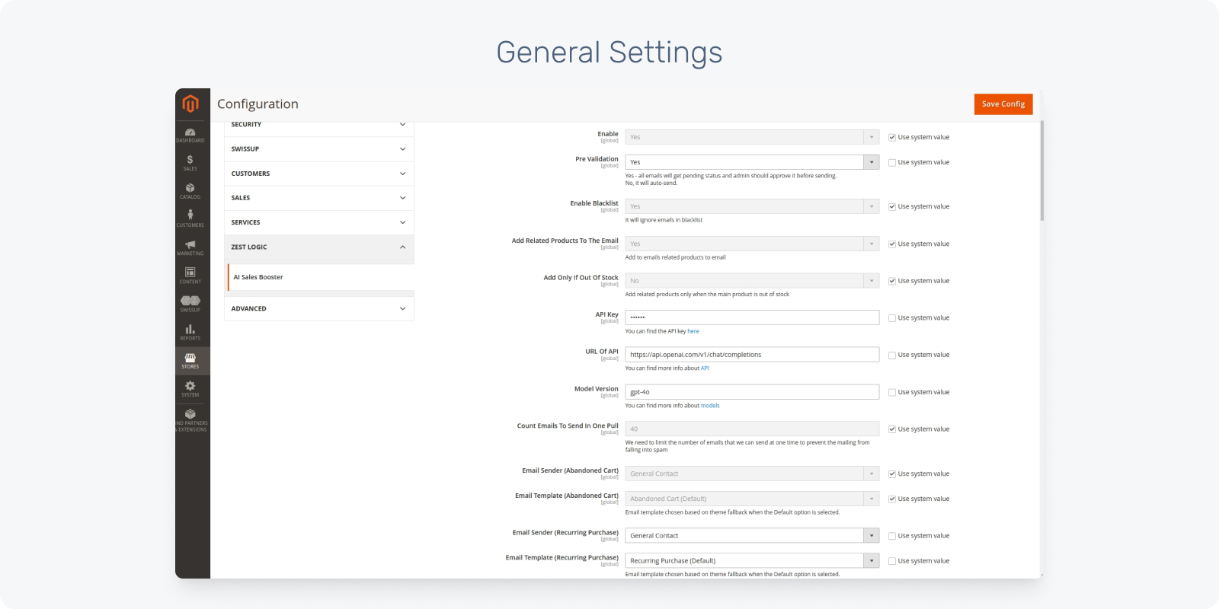Image resolution: width=1219 pixels, height=609 pixels.
Task: Open Email Sender (Recurring Purchase) dropdown
Action: (x=752, y=536)
